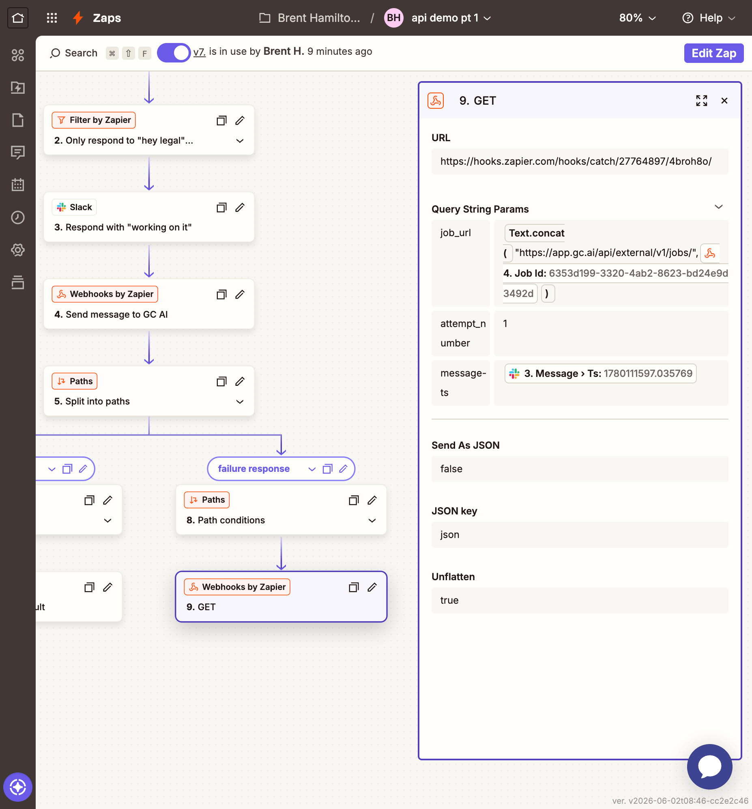Screen dimensions: 752x809
Task: Open the sidebar zap import icon
Action: (18, 88)
